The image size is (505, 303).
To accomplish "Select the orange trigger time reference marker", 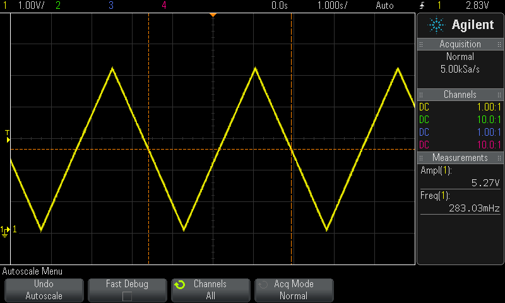I will tap(213, 14).
